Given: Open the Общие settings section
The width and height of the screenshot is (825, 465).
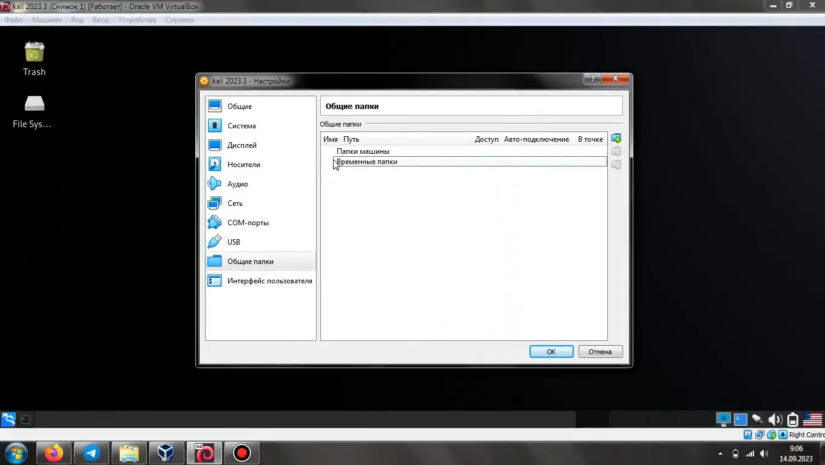Looking at the screenshot, I should point(261,107).
